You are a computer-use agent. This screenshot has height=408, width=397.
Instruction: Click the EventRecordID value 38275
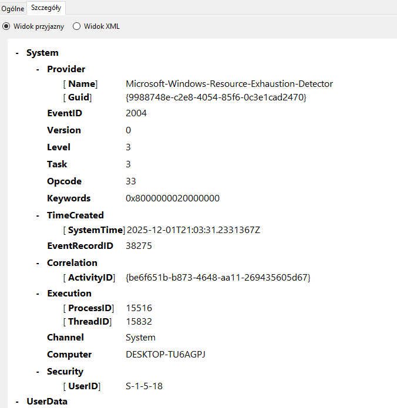tap(139, 246)
